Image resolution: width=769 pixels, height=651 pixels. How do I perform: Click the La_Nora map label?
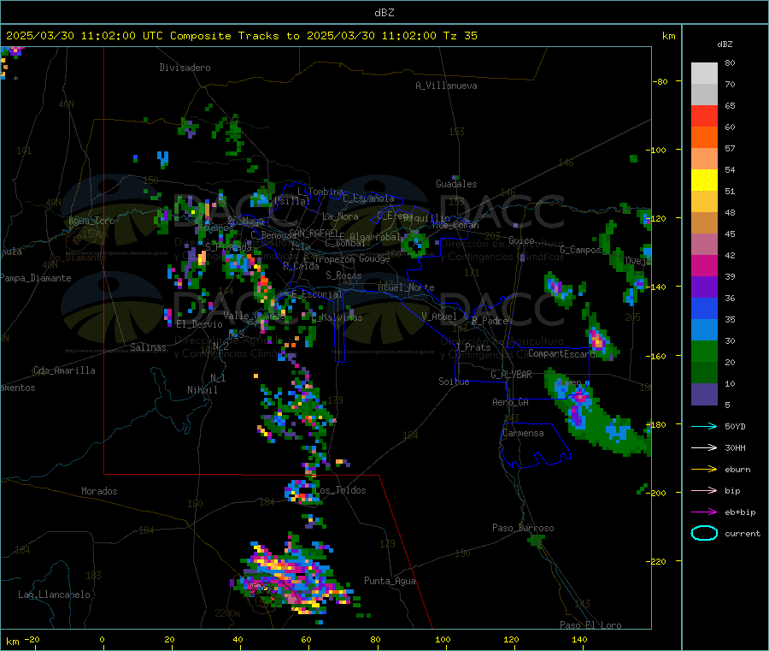(340, 216)
